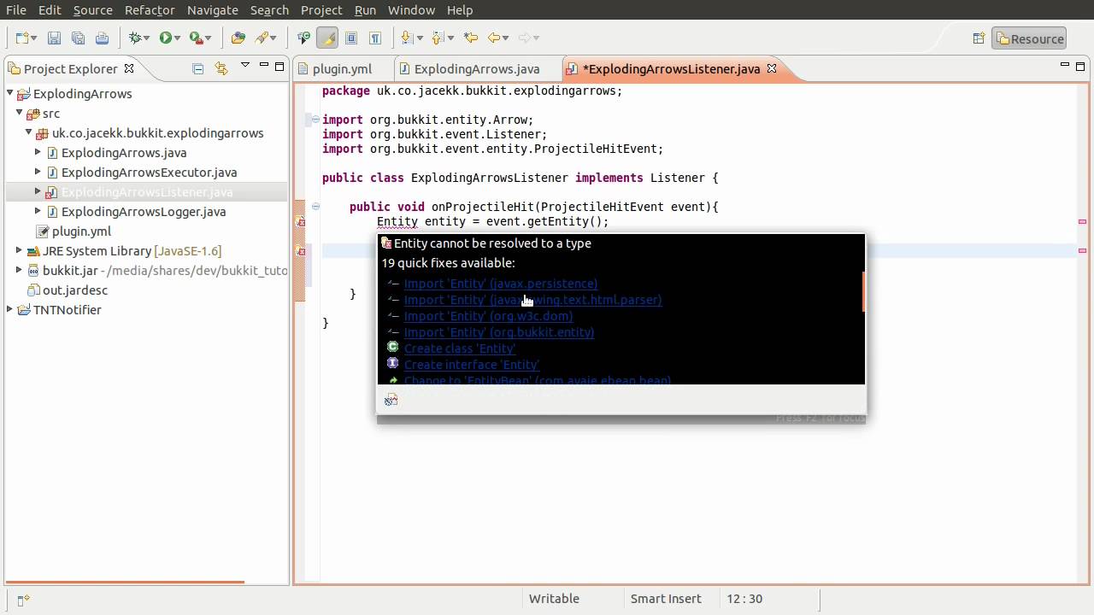Click the Open Type folder icon
Screen dimensions: 1094x615
[238, 38]
